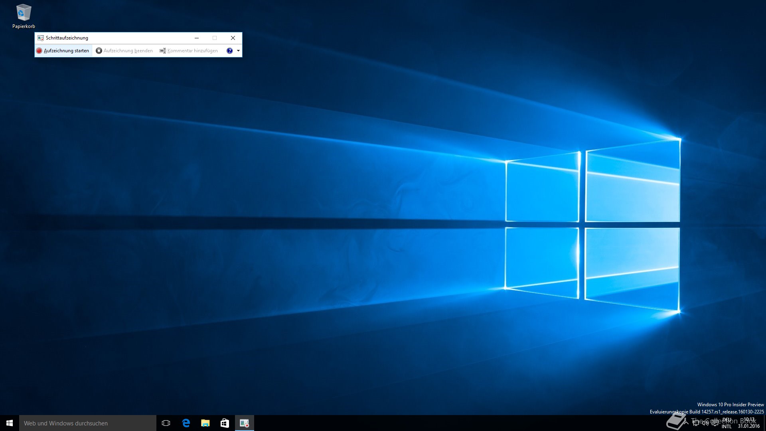Click Aufzeichnung beenden in Schrittaufzeichnung
This screenshot has height=431, width=766.
124,51
